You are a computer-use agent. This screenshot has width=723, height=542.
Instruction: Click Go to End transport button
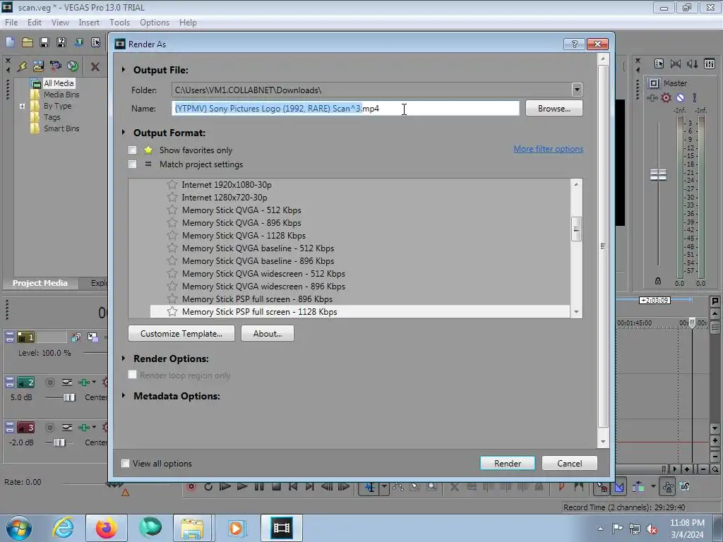(x=310, y=487)
